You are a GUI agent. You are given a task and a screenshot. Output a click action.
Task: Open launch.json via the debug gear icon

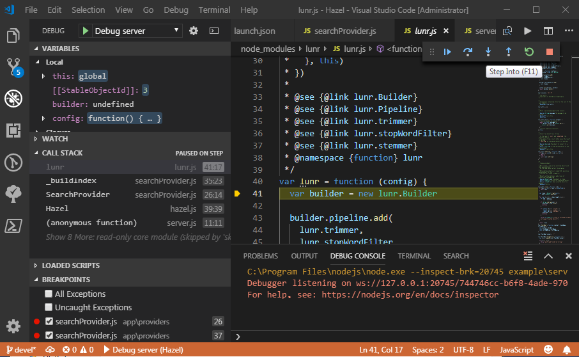(194, 31)
